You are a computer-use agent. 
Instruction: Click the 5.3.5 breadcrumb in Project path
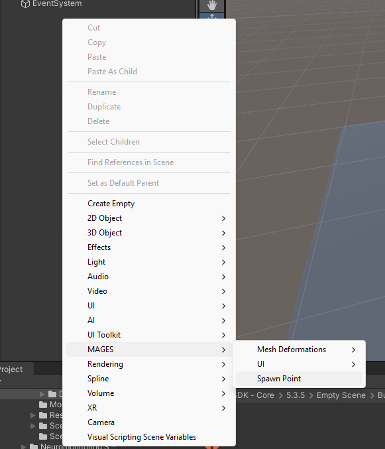[296, 395]
